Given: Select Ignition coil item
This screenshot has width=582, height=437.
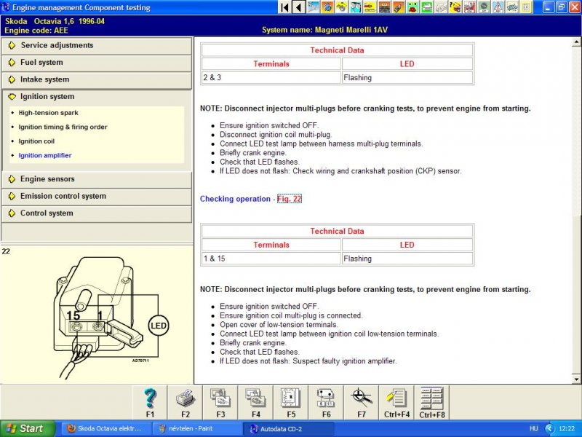Looking at the screenshot, I should pyautogui.click(x=36, y=141).
